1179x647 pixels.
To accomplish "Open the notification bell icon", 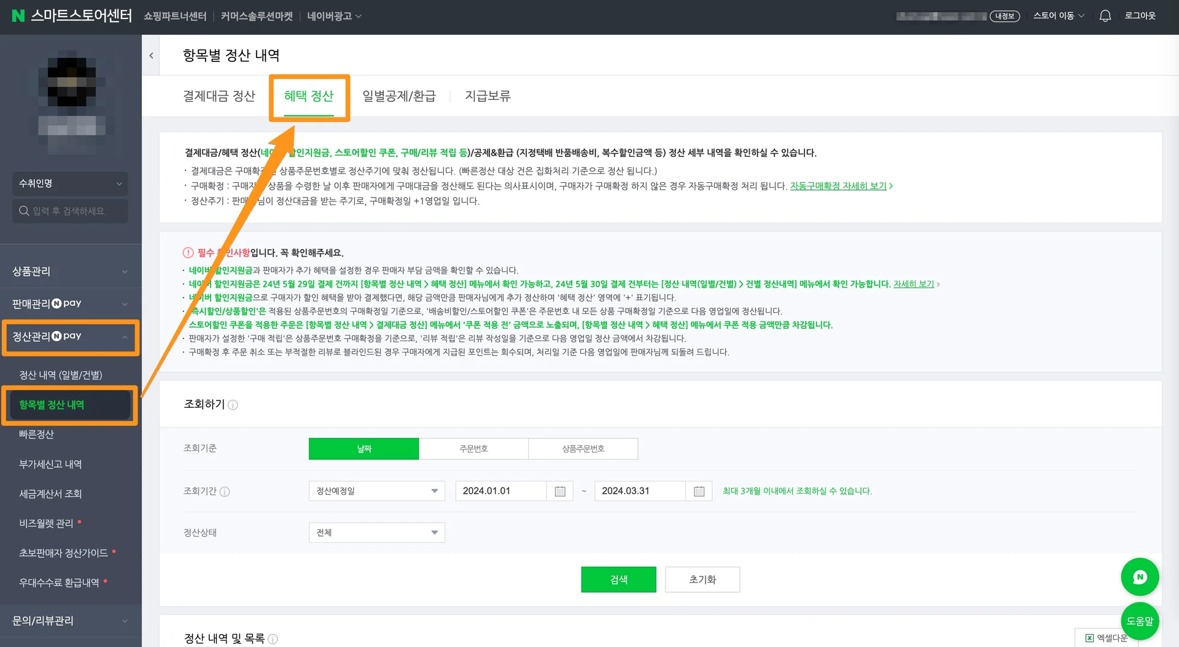I will coord(1104,15).
